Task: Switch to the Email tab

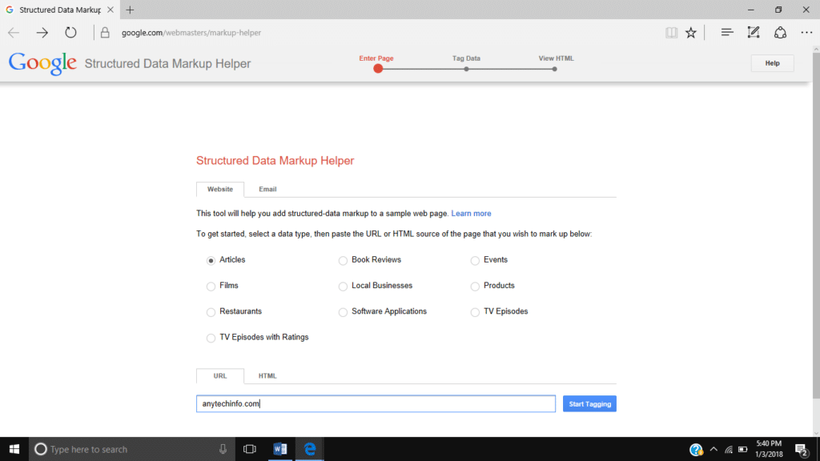Action: pyautogui.click(x=267, y=189)
